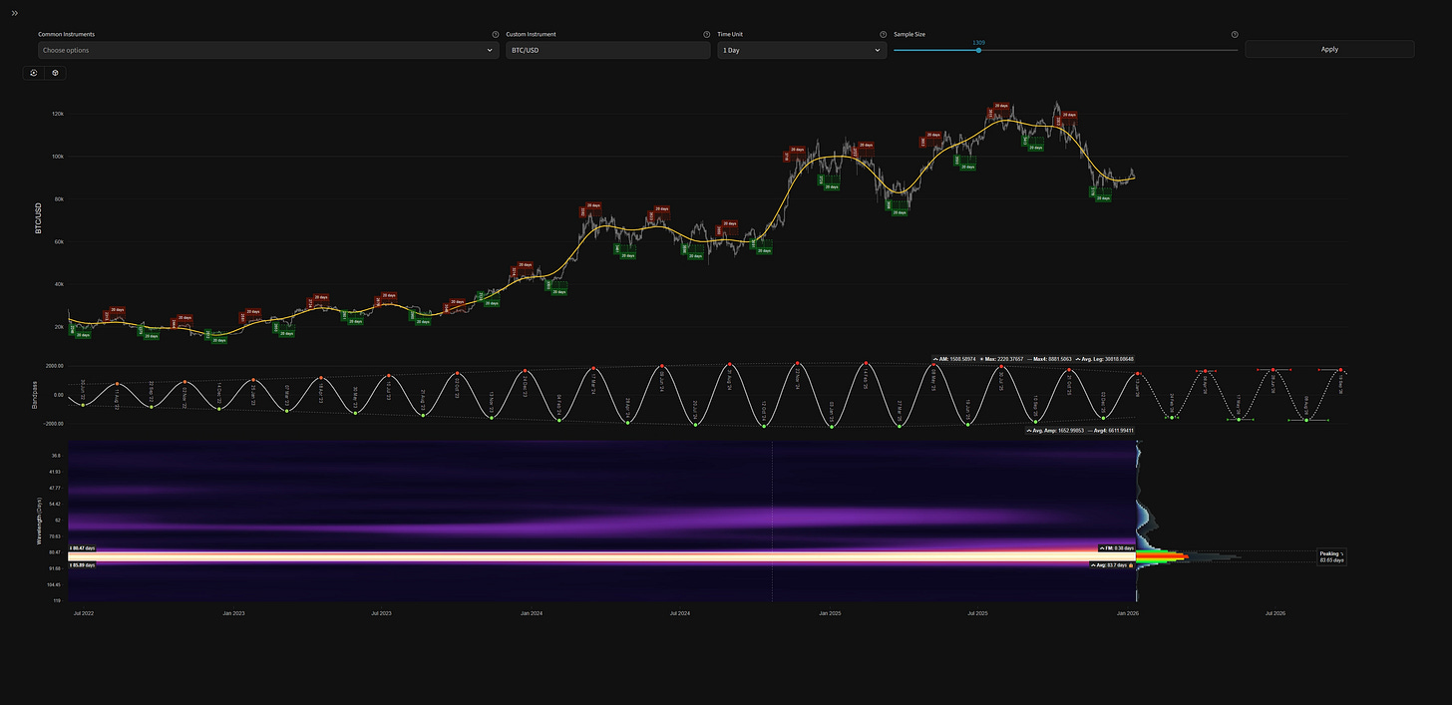The height and width of the screenshot is (705, 1452).
Task: Click the Avg. Amp: 1652.99853 label
Action: pos(1055,431)
